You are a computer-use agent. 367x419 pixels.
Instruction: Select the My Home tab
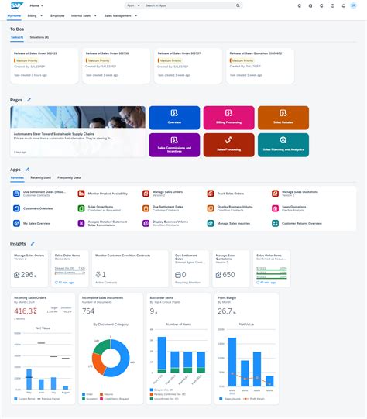point(14,15)
